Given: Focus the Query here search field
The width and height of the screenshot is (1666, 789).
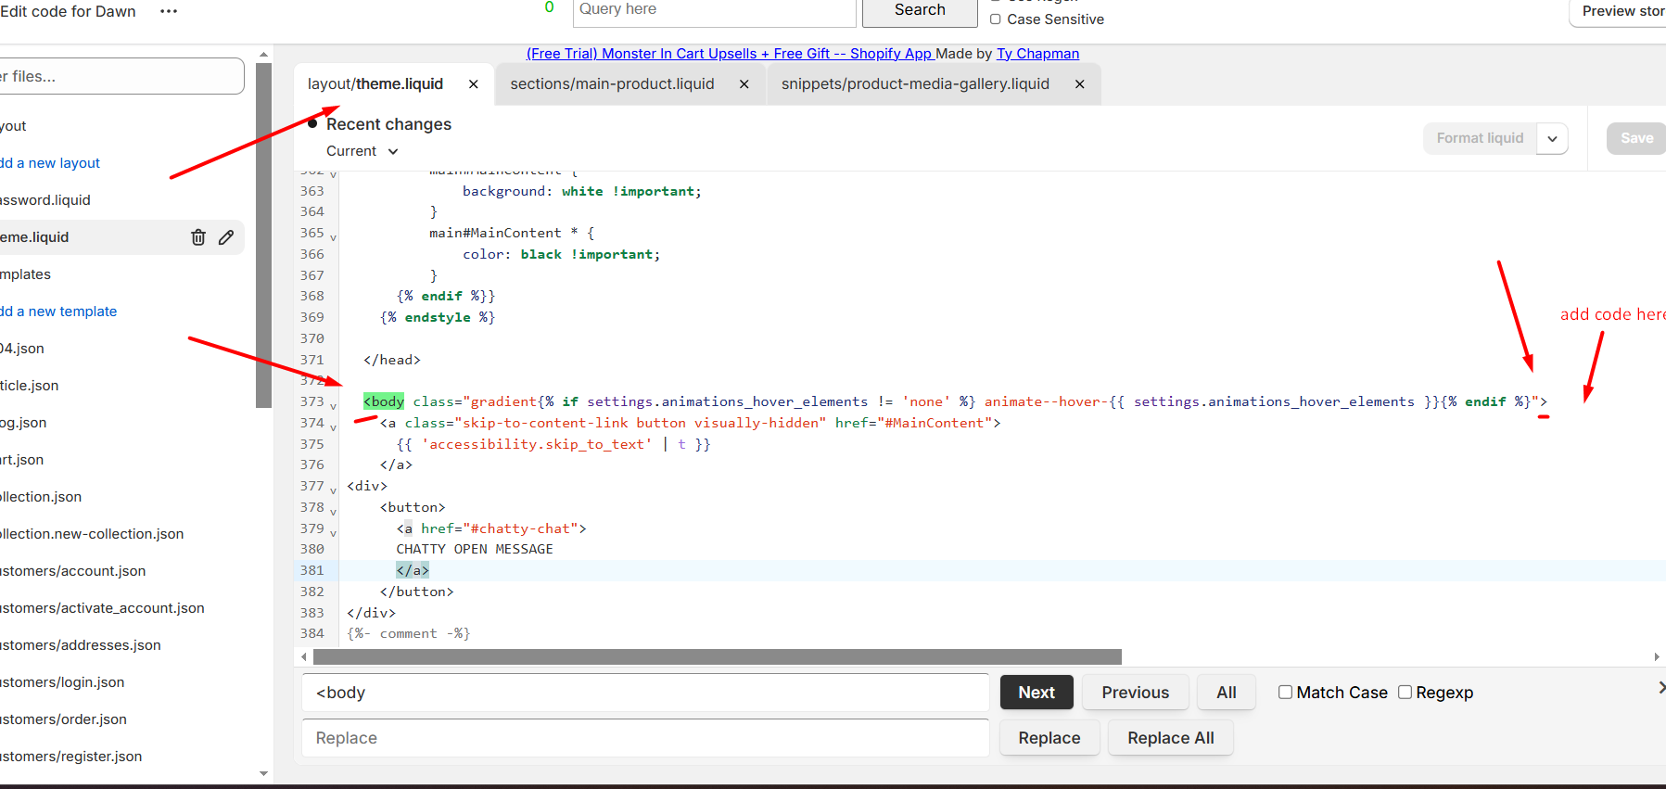Looking at the screenshot, I should 714,10.
